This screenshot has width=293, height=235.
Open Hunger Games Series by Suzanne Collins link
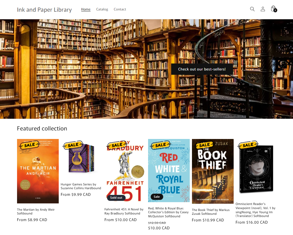pos(81,186)
